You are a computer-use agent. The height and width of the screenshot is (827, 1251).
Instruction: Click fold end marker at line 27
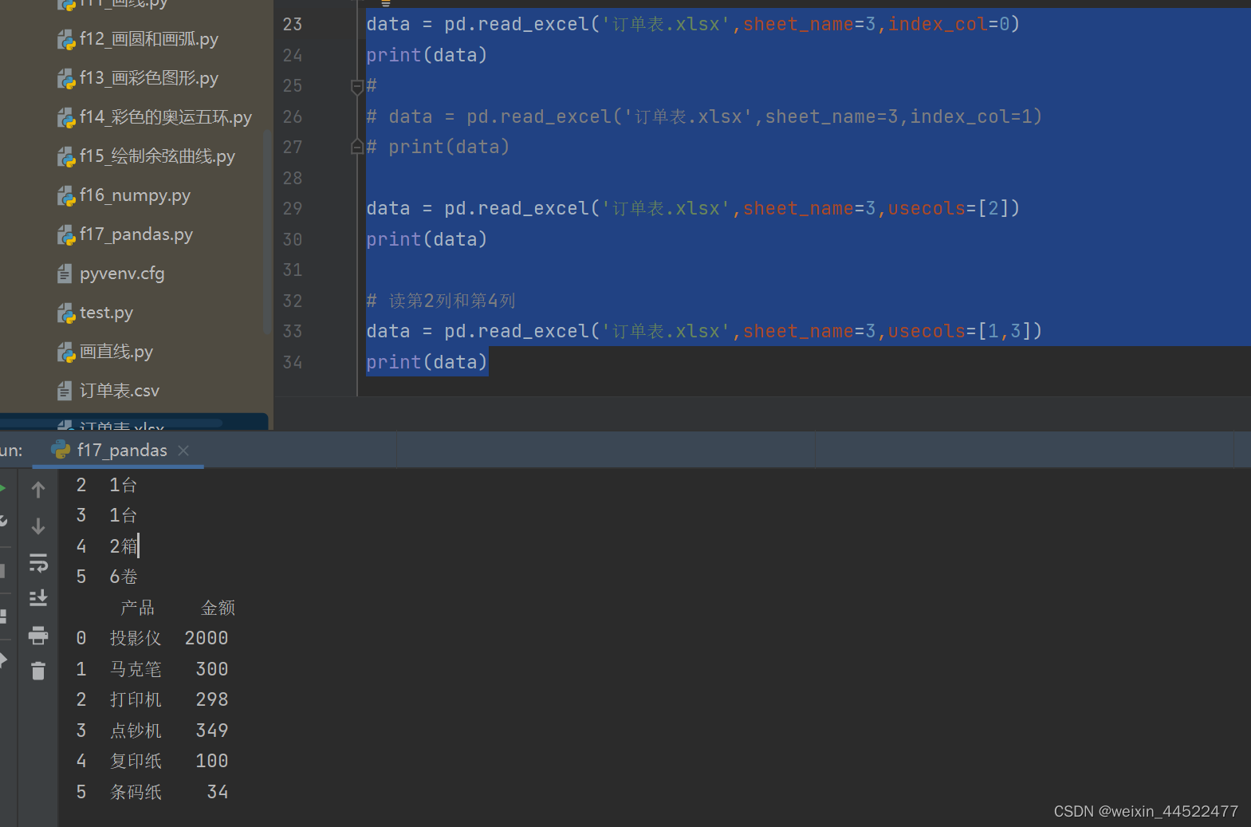click(x=357, y=147)
